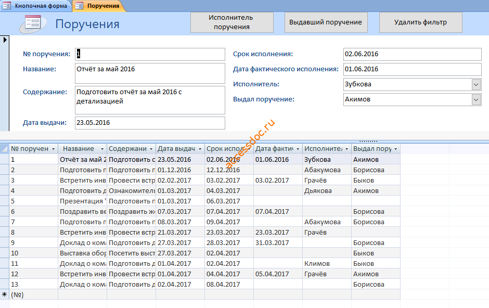Click the new record asterisk row selector
The width and height of the screenshot is (489, 308).
click(4, 294)
